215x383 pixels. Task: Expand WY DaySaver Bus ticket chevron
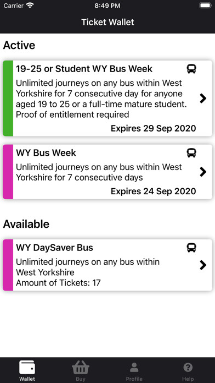click(x=203, y=265)
